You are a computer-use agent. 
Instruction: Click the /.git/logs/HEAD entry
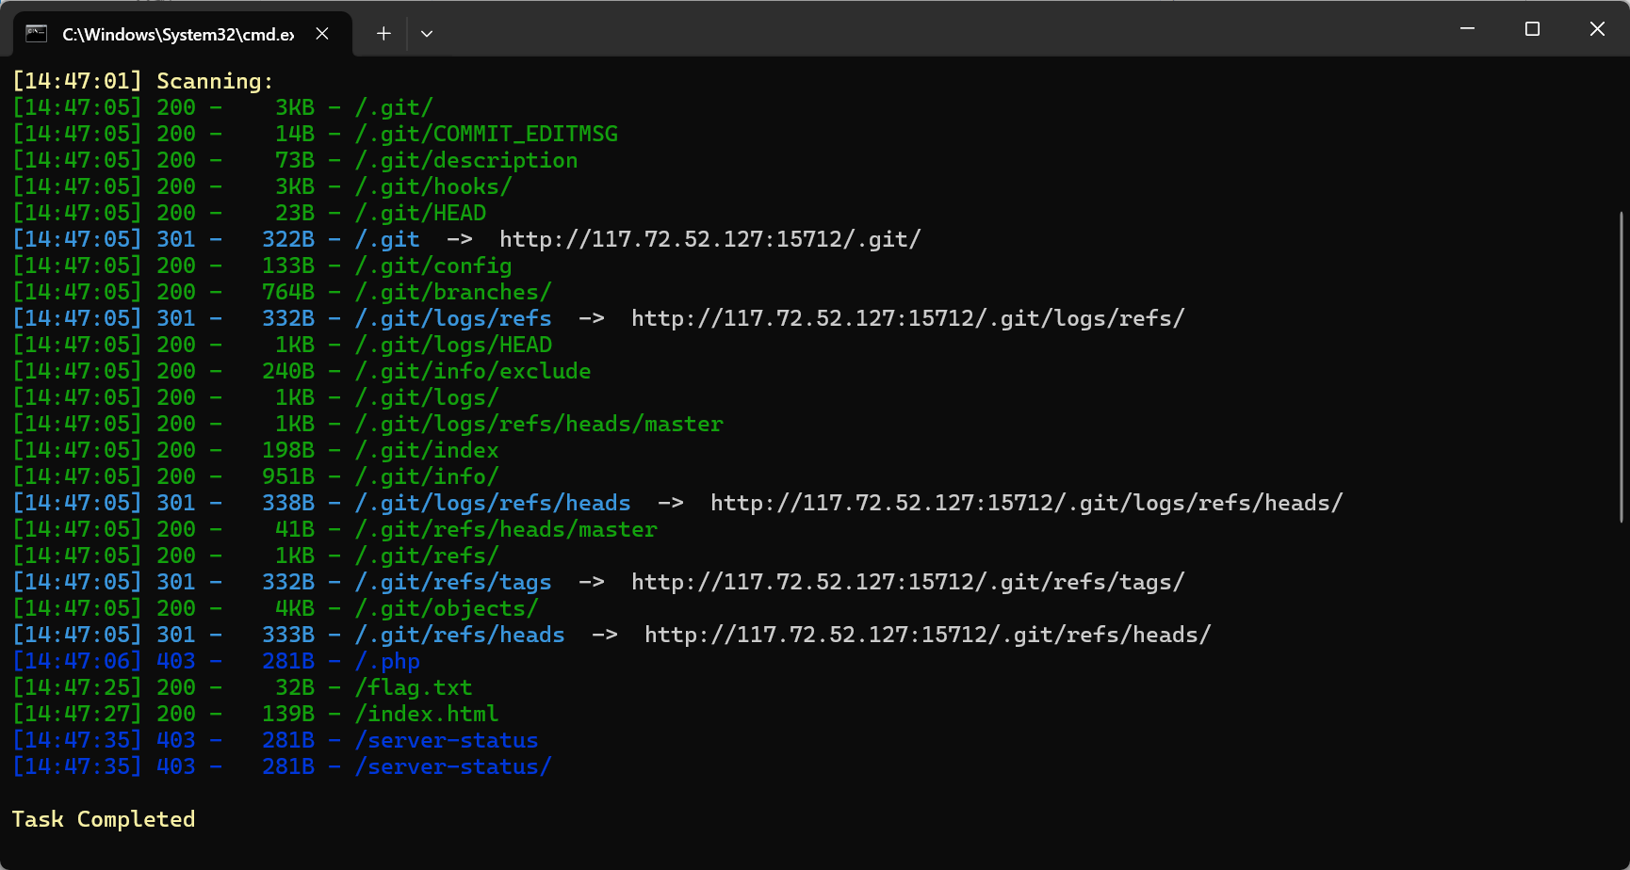tap(453, 345)
